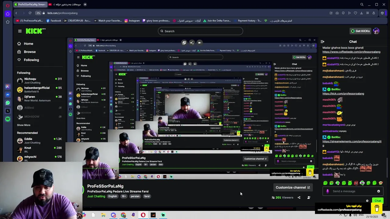Open Knut recommended channel
Screen dimensions: 390x219
pos(39,149)
